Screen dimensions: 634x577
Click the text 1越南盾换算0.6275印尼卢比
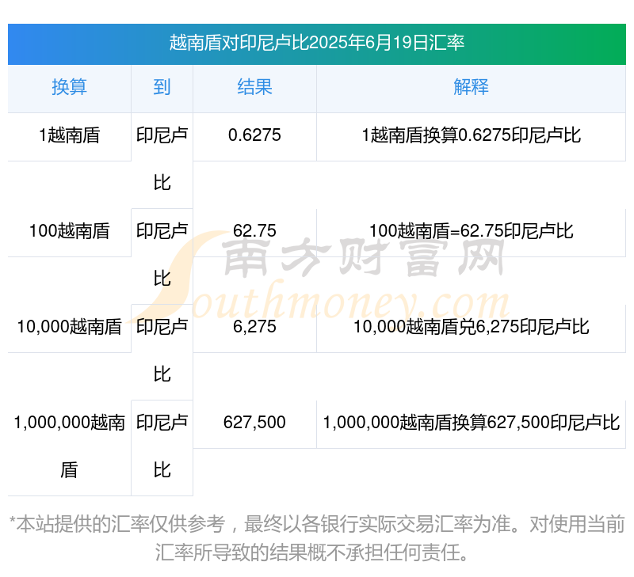coord(471,135)
